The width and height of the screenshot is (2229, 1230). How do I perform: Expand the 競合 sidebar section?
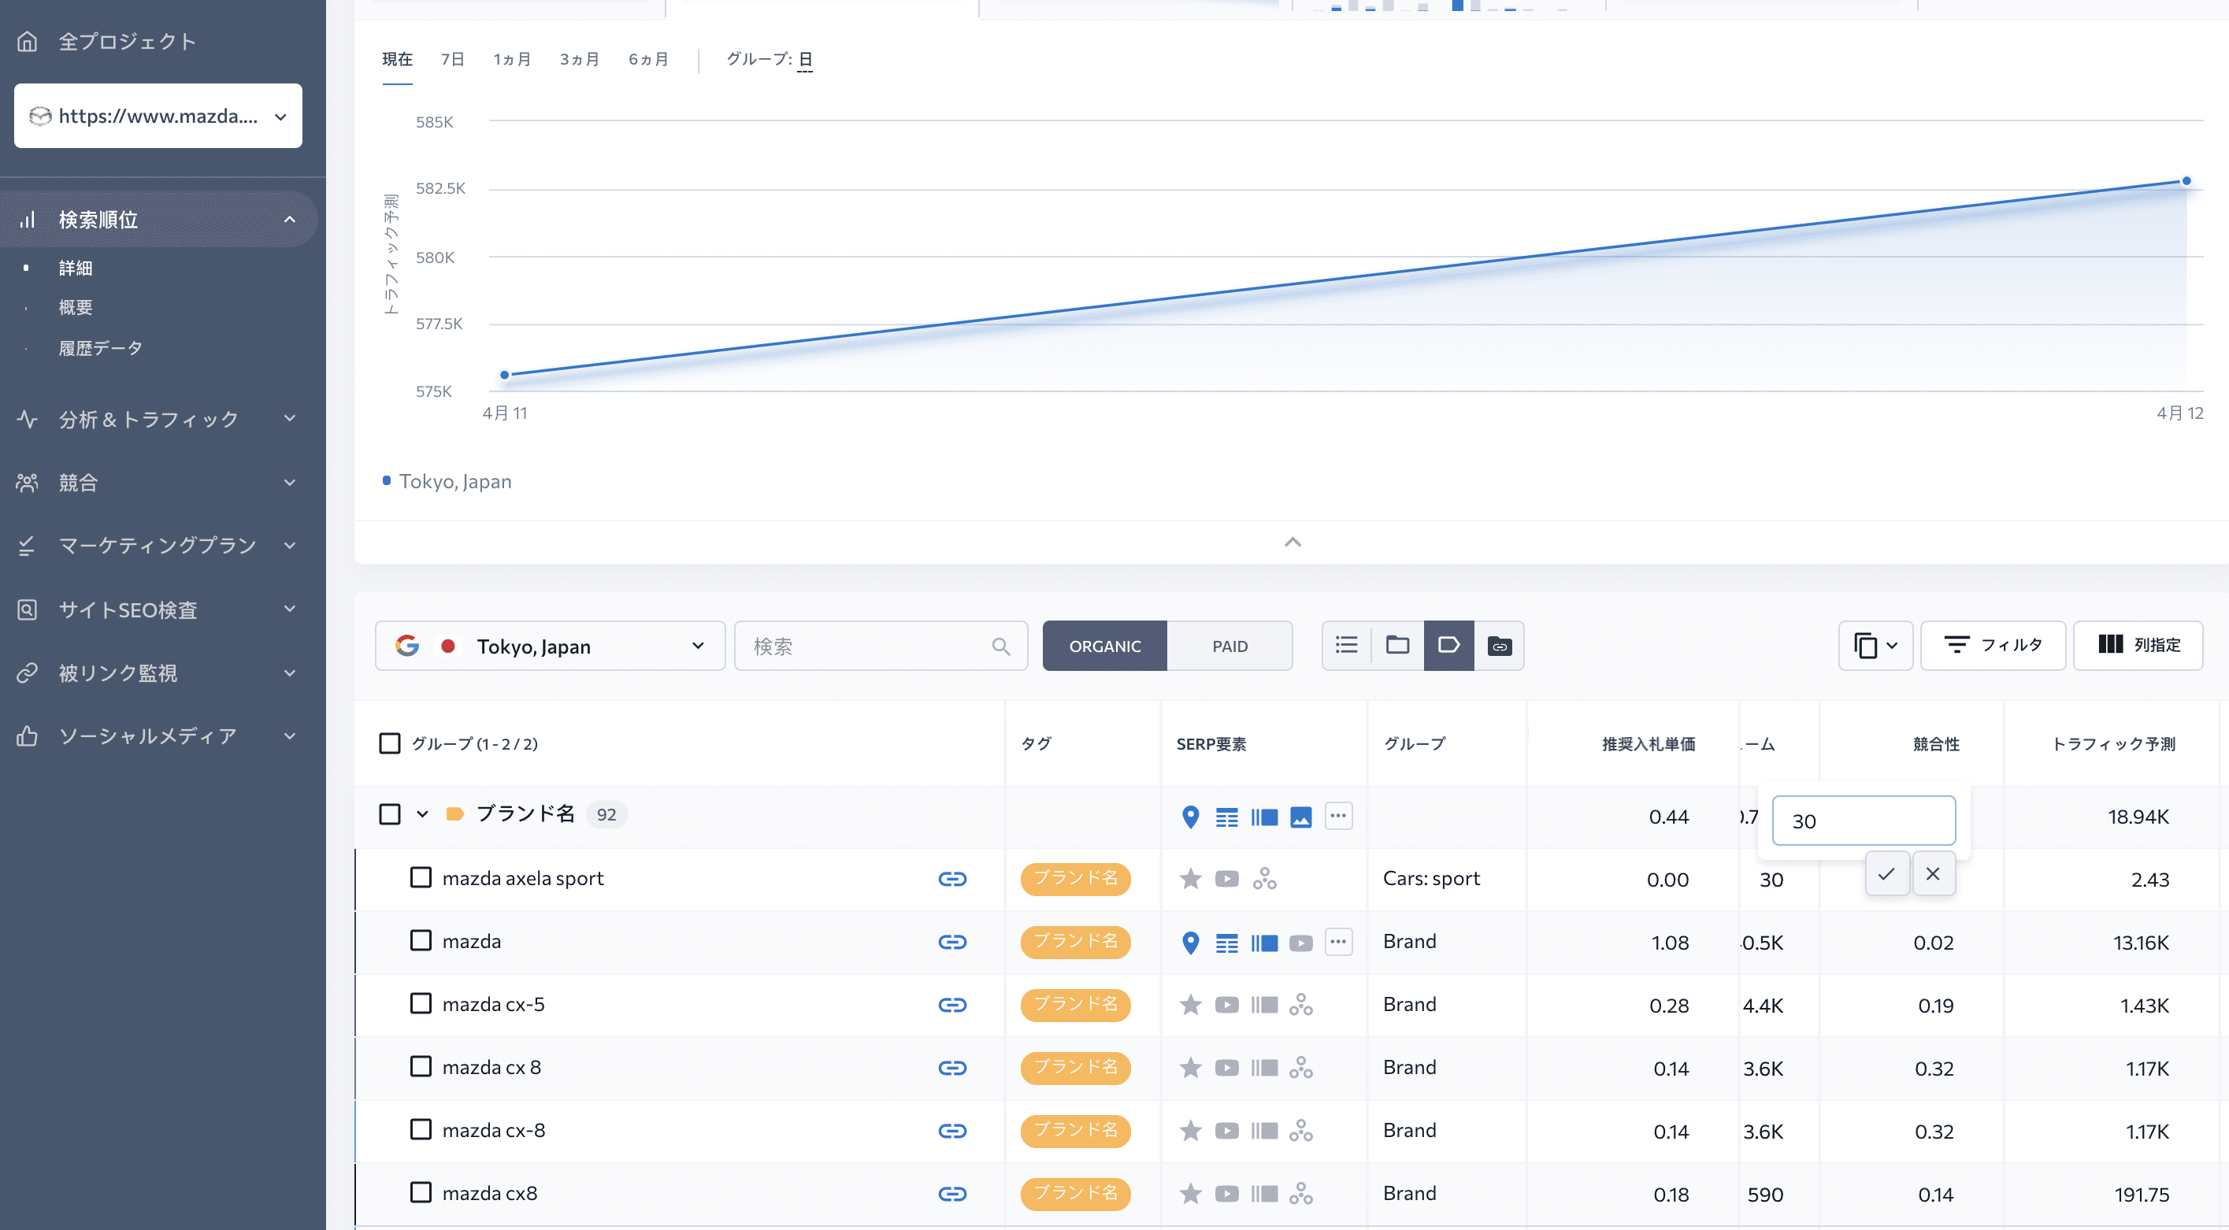tap(289, 483)
